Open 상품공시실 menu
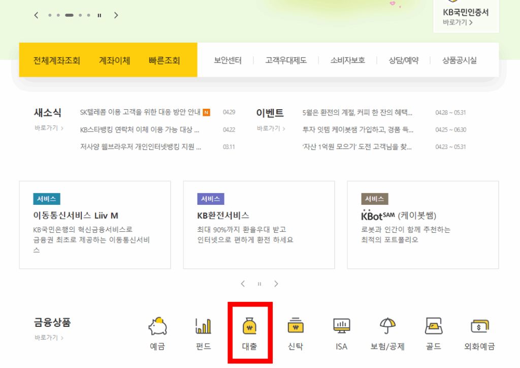 click(x=459, y=60)
